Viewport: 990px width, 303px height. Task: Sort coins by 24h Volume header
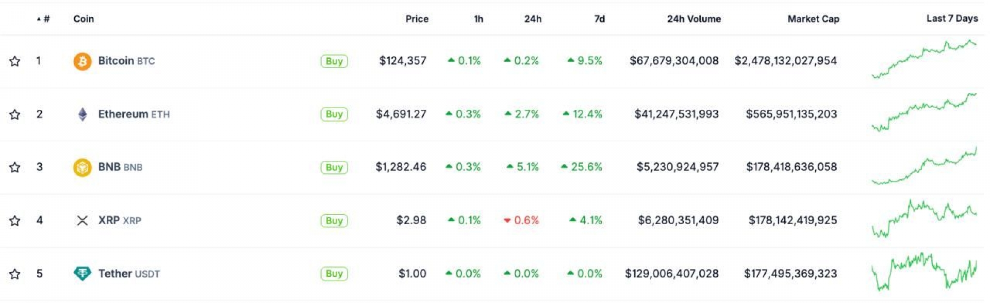tap(694, 19)
